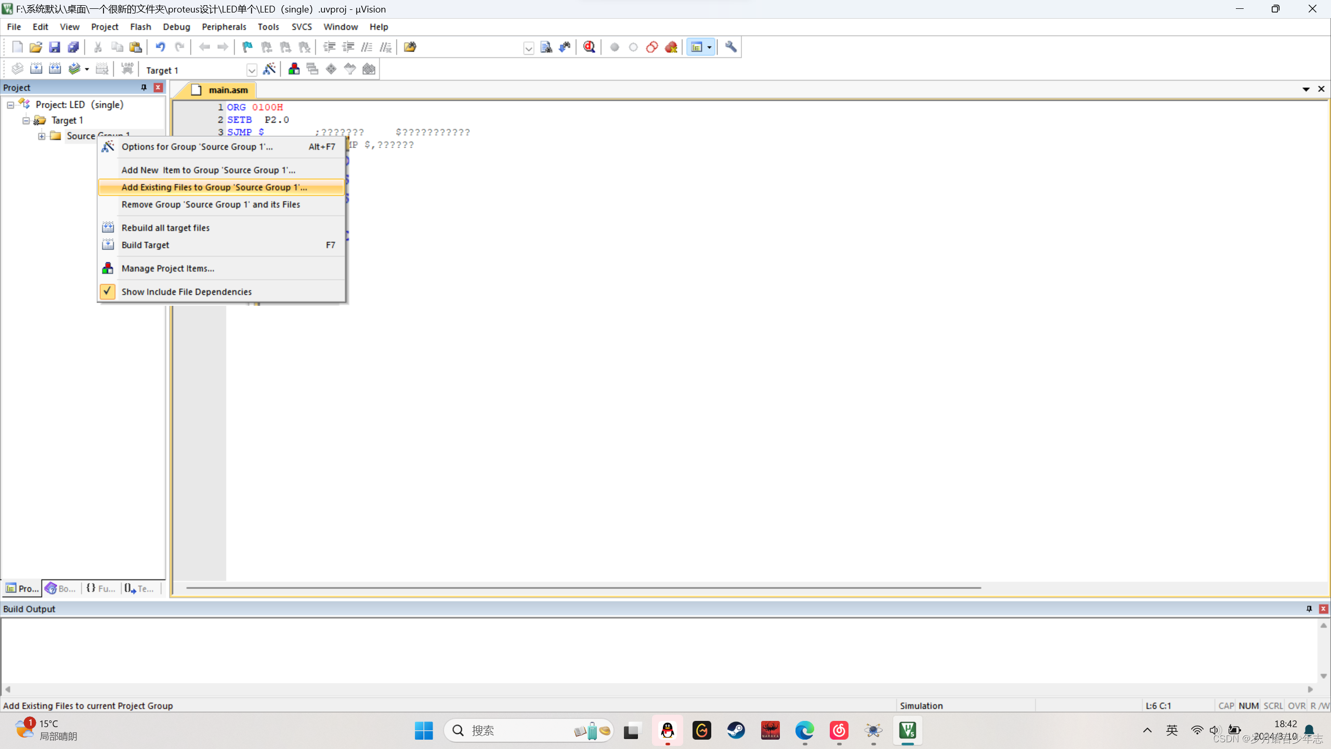Viewport: 1331px width, 749px height.
Task: Open batch build dropdown arrow
Action: tap(87, 70)
